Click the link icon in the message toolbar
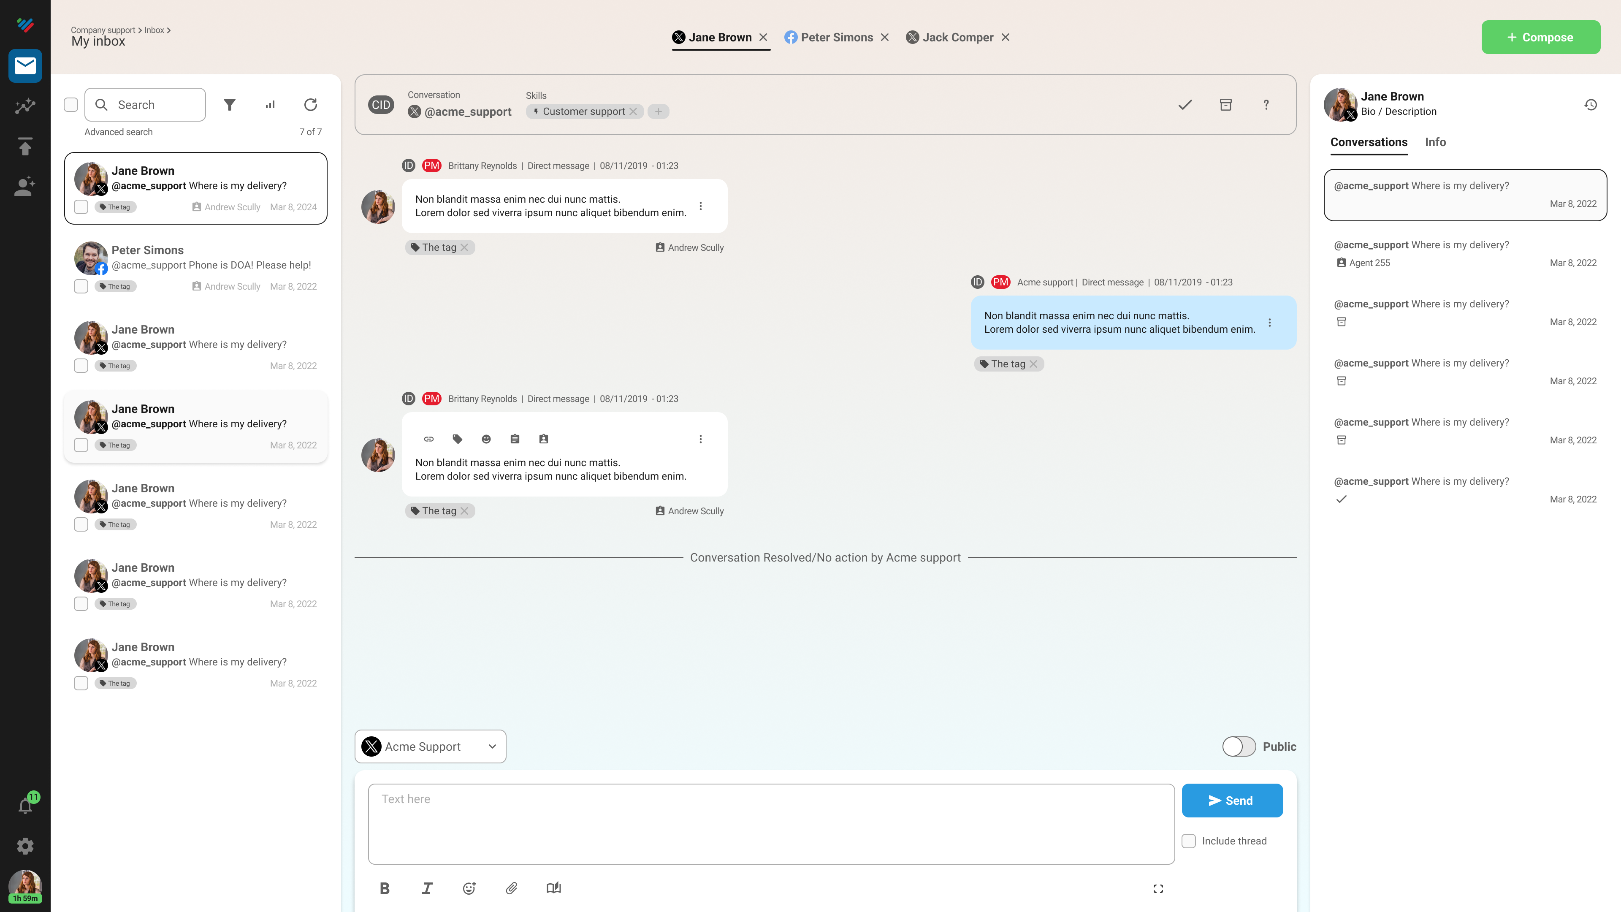 click(x=428, y=439)
